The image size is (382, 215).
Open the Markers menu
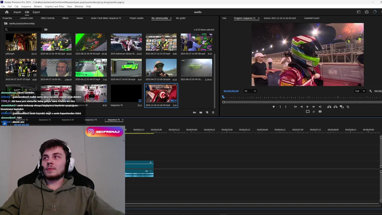[38, 6]
